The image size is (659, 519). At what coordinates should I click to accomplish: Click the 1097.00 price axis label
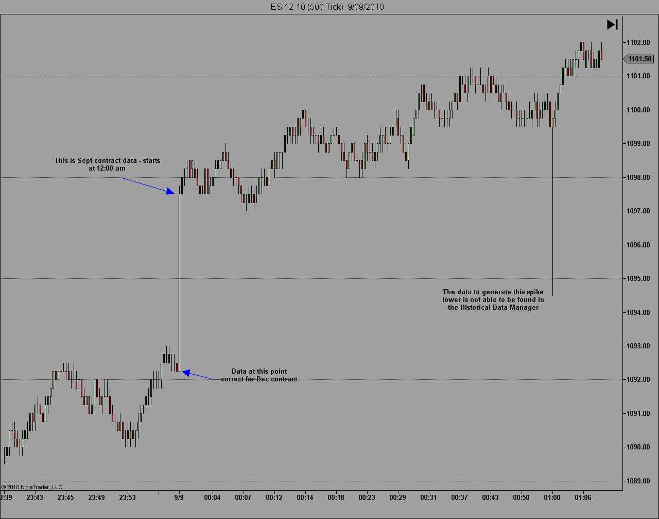click(x=638, y=211)
